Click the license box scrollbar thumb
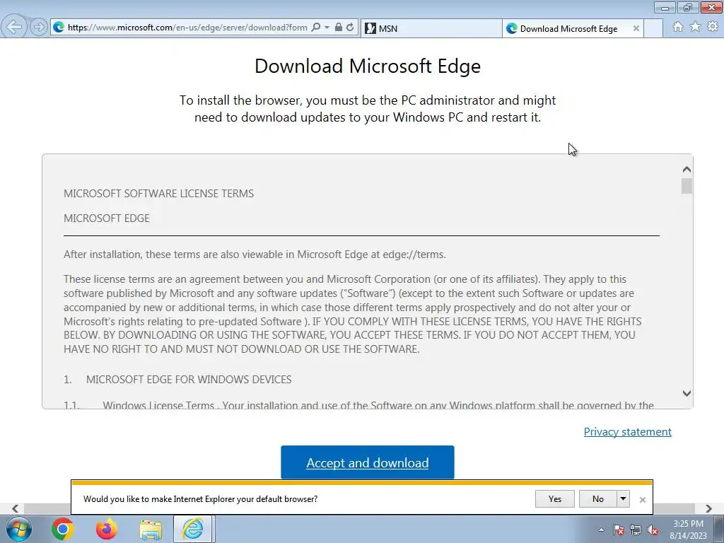This screenshot has height=543, width=724. point(687,186)
